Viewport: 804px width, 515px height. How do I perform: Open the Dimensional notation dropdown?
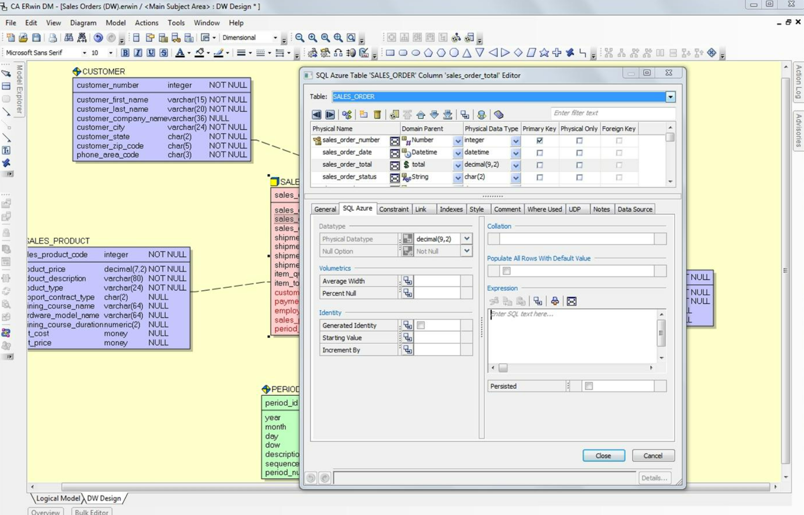tap(275, 38)
